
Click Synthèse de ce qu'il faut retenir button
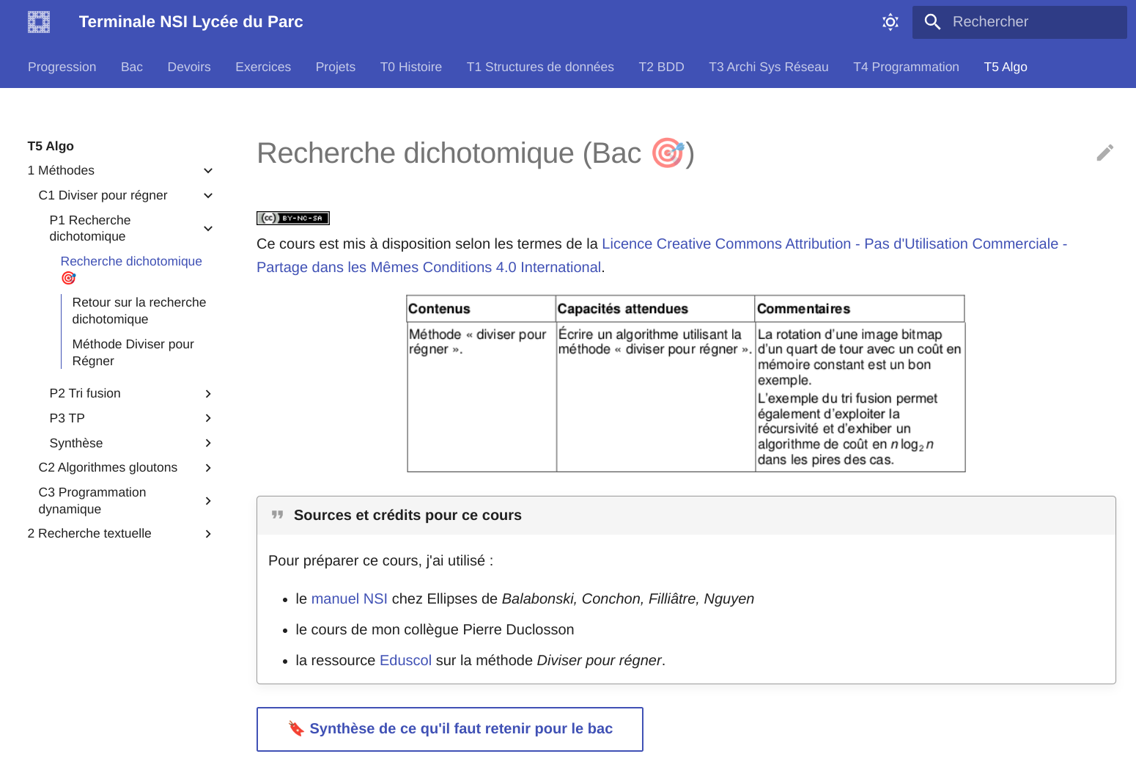coord(450,729)
